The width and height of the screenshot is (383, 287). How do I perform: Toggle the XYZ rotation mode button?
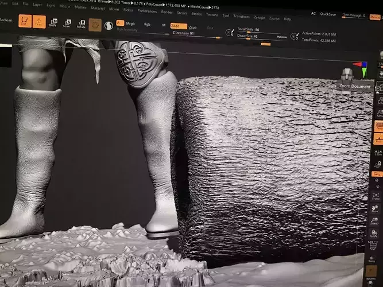click(377, 174)
